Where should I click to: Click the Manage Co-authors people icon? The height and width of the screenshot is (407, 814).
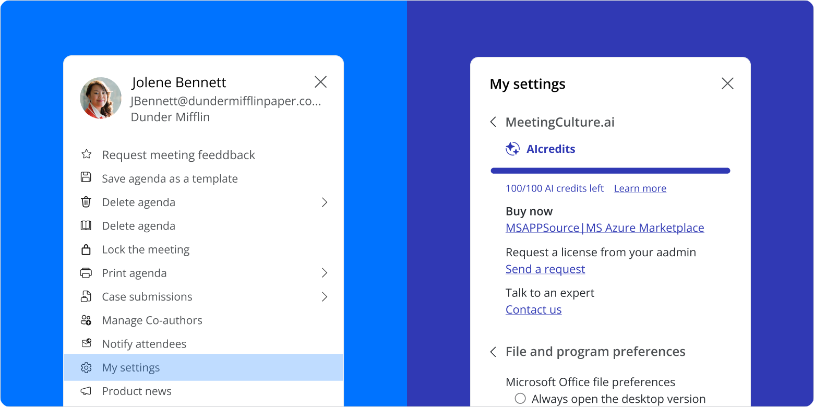pyautogui.click(x=86, y=320)
